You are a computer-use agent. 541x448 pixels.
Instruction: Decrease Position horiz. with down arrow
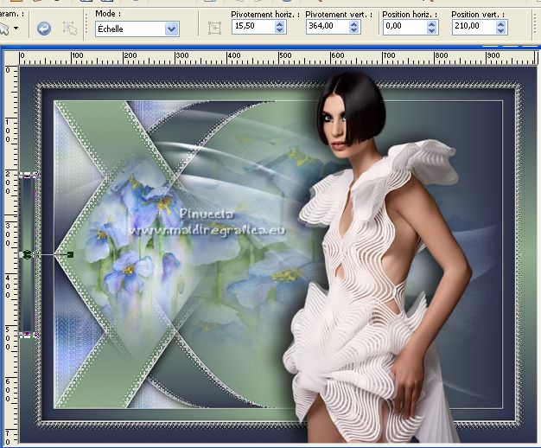click(x=431, y=30)
